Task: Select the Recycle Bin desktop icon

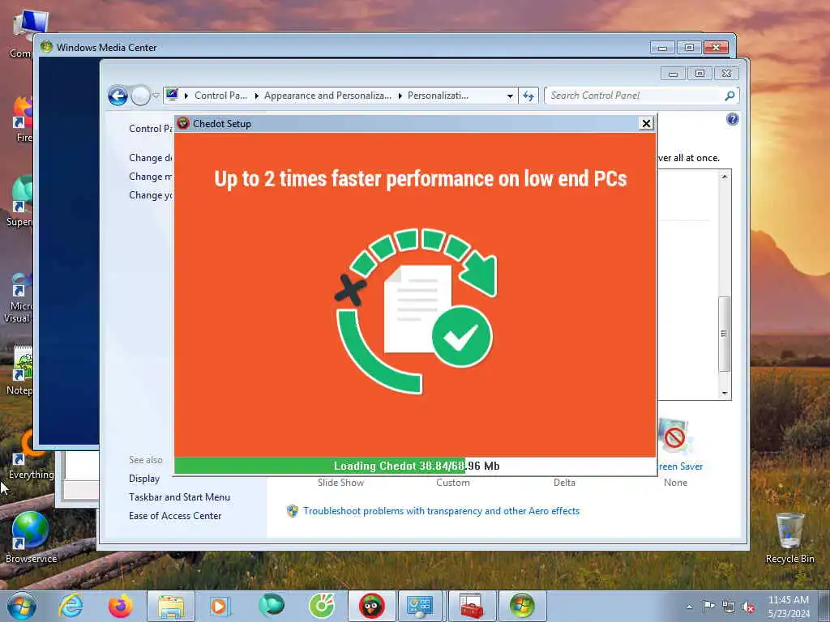Action: pos(789,538)
